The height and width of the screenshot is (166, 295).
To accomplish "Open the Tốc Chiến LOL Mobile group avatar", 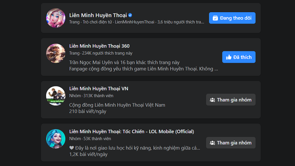I will click(x=56, y=139).
